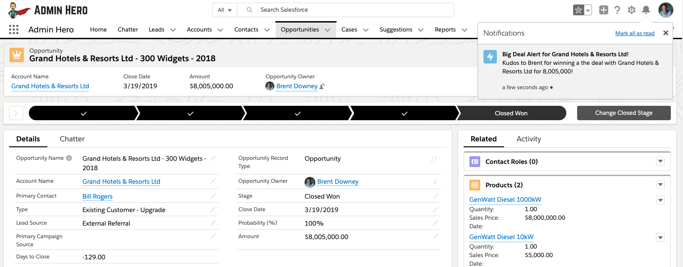Click the notifications bell icon
683x267 pixels.
point(646,10)
